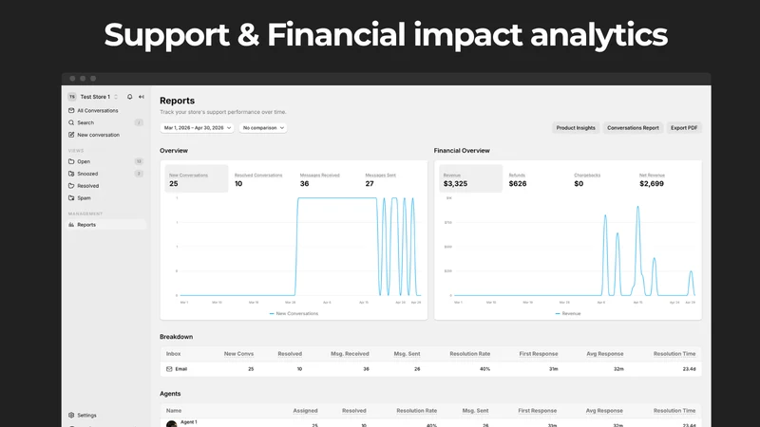Image resolution: width=760 pixels, height=427 pixels.
Task: Select Search in the sidebar
Action: pos(105,122)
